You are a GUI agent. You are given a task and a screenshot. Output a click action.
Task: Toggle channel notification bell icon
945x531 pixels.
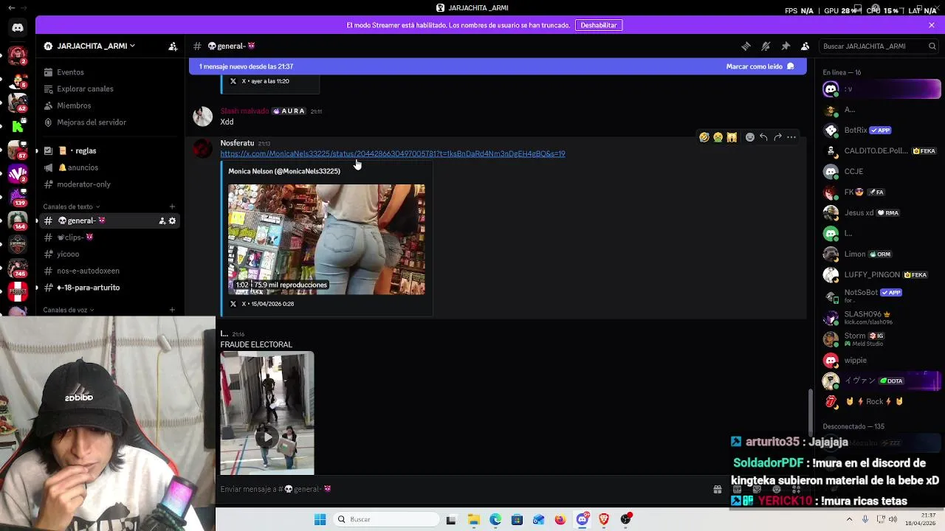pos(766,46)
